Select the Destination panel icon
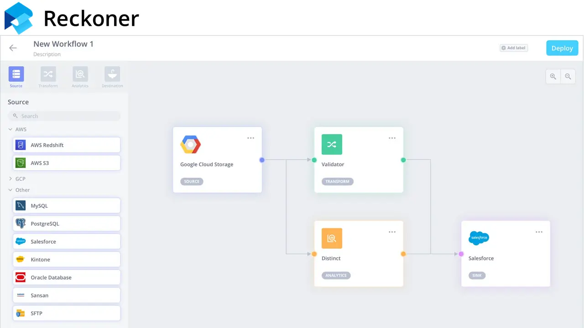This screenshot has width=584, height=328. [x=112, y=74]
